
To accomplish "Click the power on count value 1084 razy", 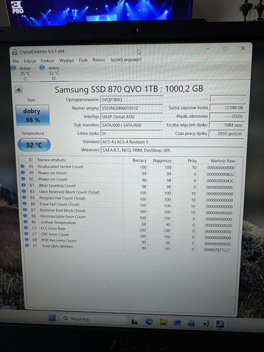I will click(227, 125).
